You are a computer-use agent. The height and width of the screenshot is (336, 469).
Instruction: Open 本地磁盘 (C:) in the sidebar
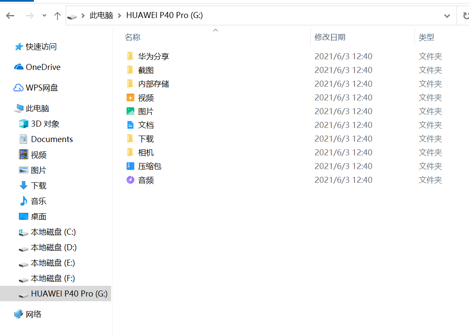(53, 232)
